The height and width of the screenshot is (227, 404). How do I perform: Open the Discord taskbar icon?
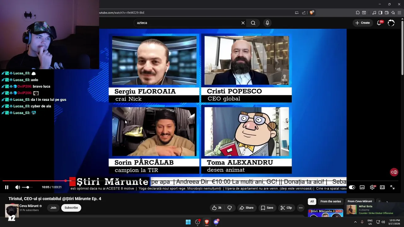216,222
